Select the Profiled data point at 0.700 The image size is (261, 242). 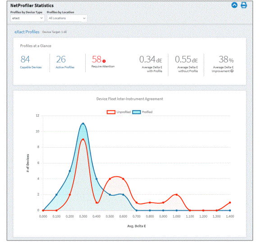tap(137, 210)
